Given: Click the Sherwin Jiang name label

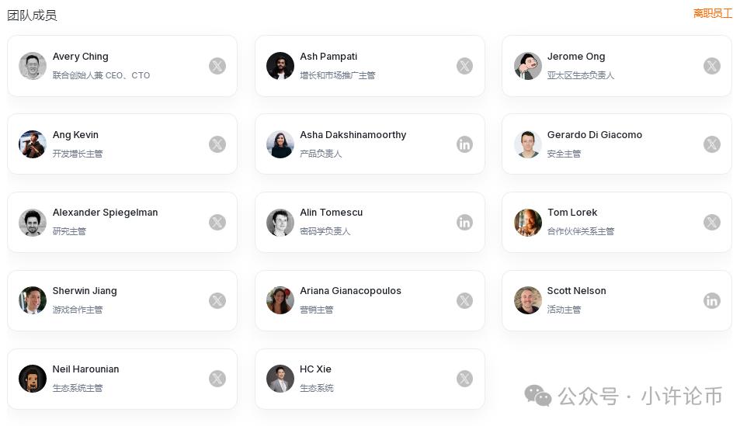Looking at the screenshot, I should 85,291.
